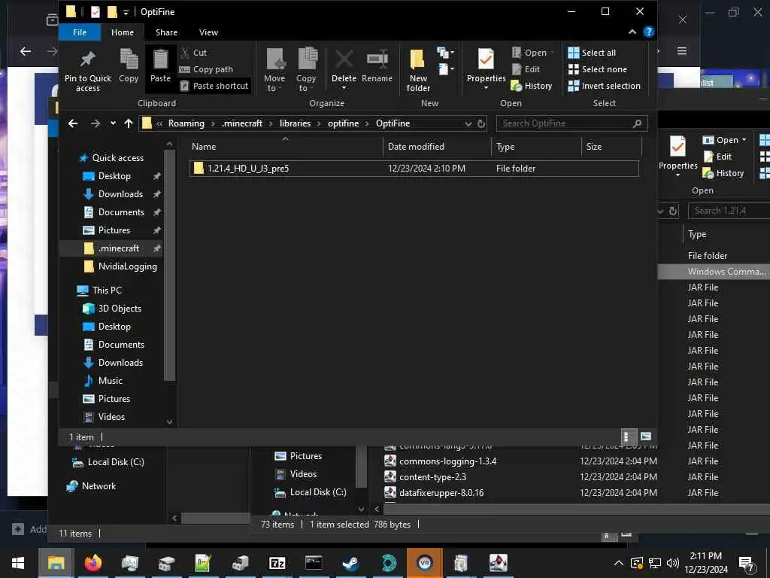Open the blue Help icon
Screen dimensions: 770x578
point(649,32)
